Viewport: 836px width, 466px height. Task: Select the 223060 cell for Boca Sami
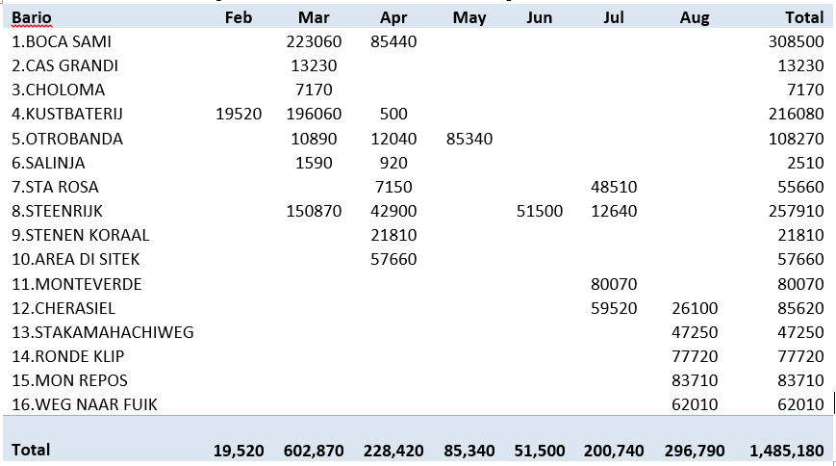point(314,41)
